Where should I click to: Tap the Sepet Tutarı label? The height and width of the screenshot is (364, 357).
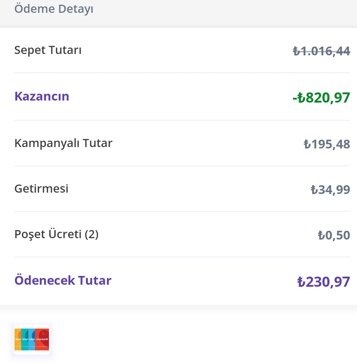pos(48,50)
